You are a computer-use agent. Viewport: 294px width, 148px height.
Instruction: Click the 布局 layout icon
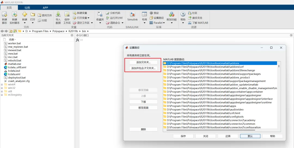[x=144, y=15]
